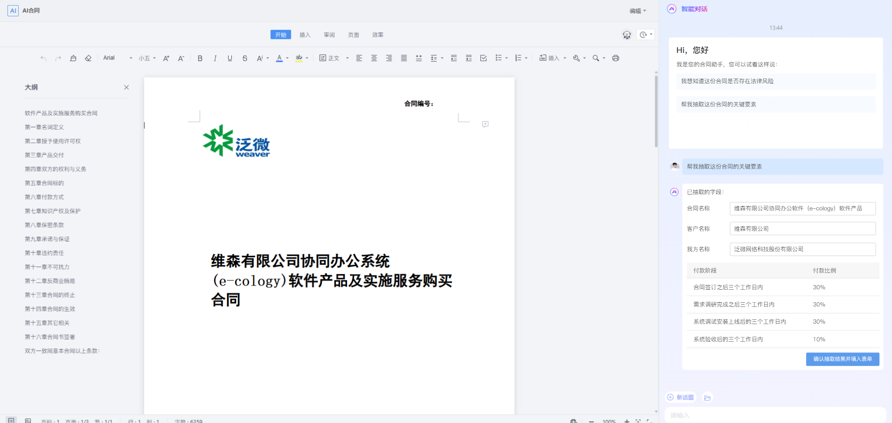Jump to 第十章违约责任 in outline
The height and width of the screenshot is (423, 892).
tap(45, 253)
